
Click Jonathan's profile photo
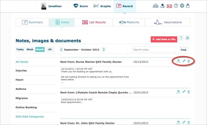[x=44, y=6]
